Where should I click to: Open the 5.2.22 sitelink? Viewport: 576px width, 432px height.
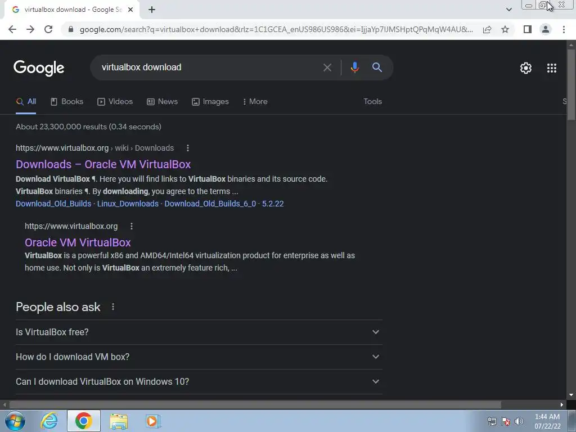point(273,204)
